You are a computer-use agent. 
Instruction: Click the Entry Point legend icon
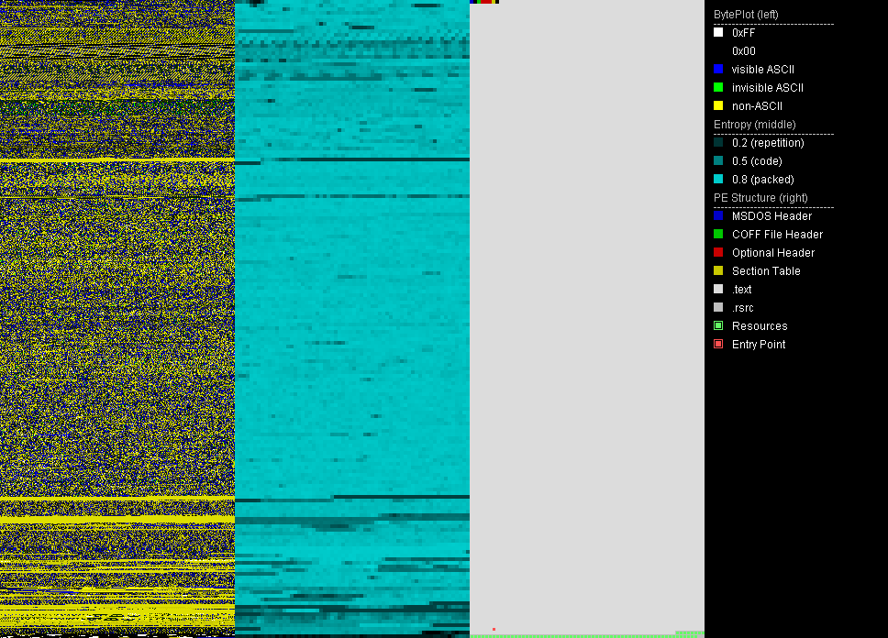click(718, 344)
